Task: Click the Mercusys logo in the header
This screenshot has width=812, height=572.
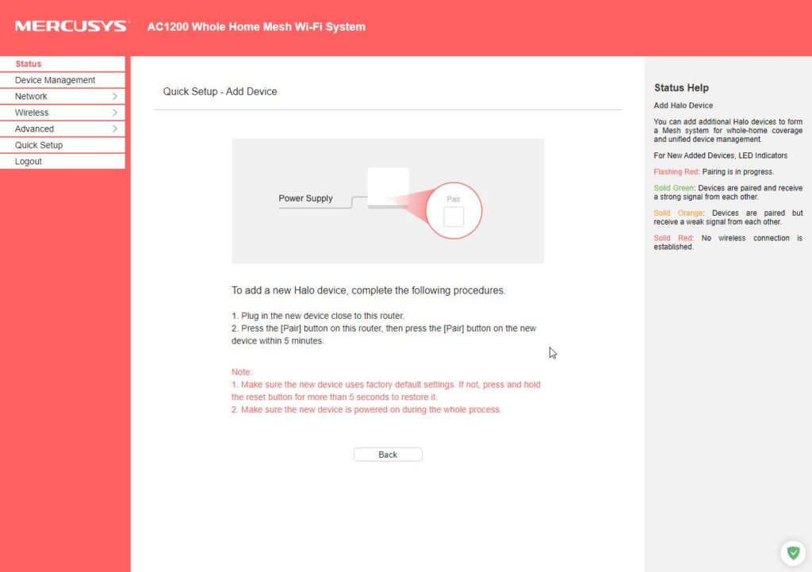Action: 71,26
